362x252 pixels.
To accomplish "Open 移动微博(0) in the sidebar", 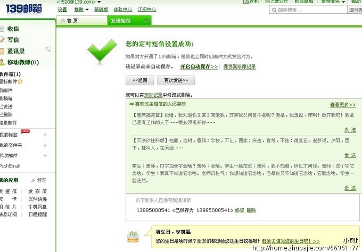I will [x=23, y=62].
